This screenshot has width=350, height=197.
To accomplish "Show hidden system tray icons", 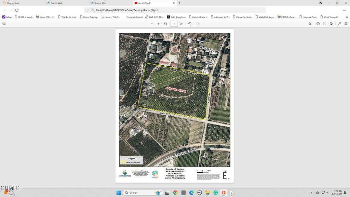I will 311,193.
